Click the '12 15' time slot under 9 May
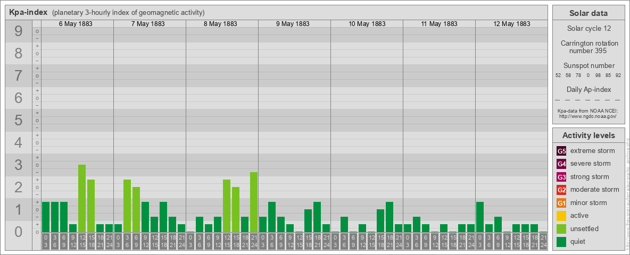Image resolution: width=630 pixels, height=255 pixels. click(299, 241)
